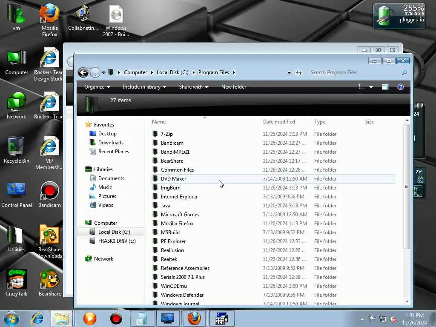
Task: Expand the arrow after Program Files breadcrumb
Action: coord(234,72)
